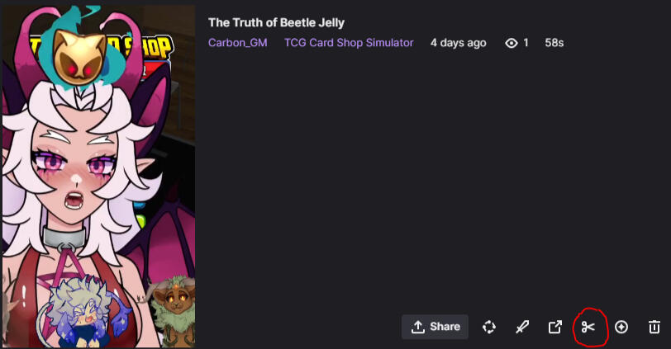The image size is (671, 349).
Task: Click the gold cat mask emblem
Action: pos(79,56)
